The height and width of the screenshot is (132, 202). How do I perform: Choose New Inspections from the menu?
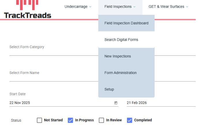coord(118,56)
